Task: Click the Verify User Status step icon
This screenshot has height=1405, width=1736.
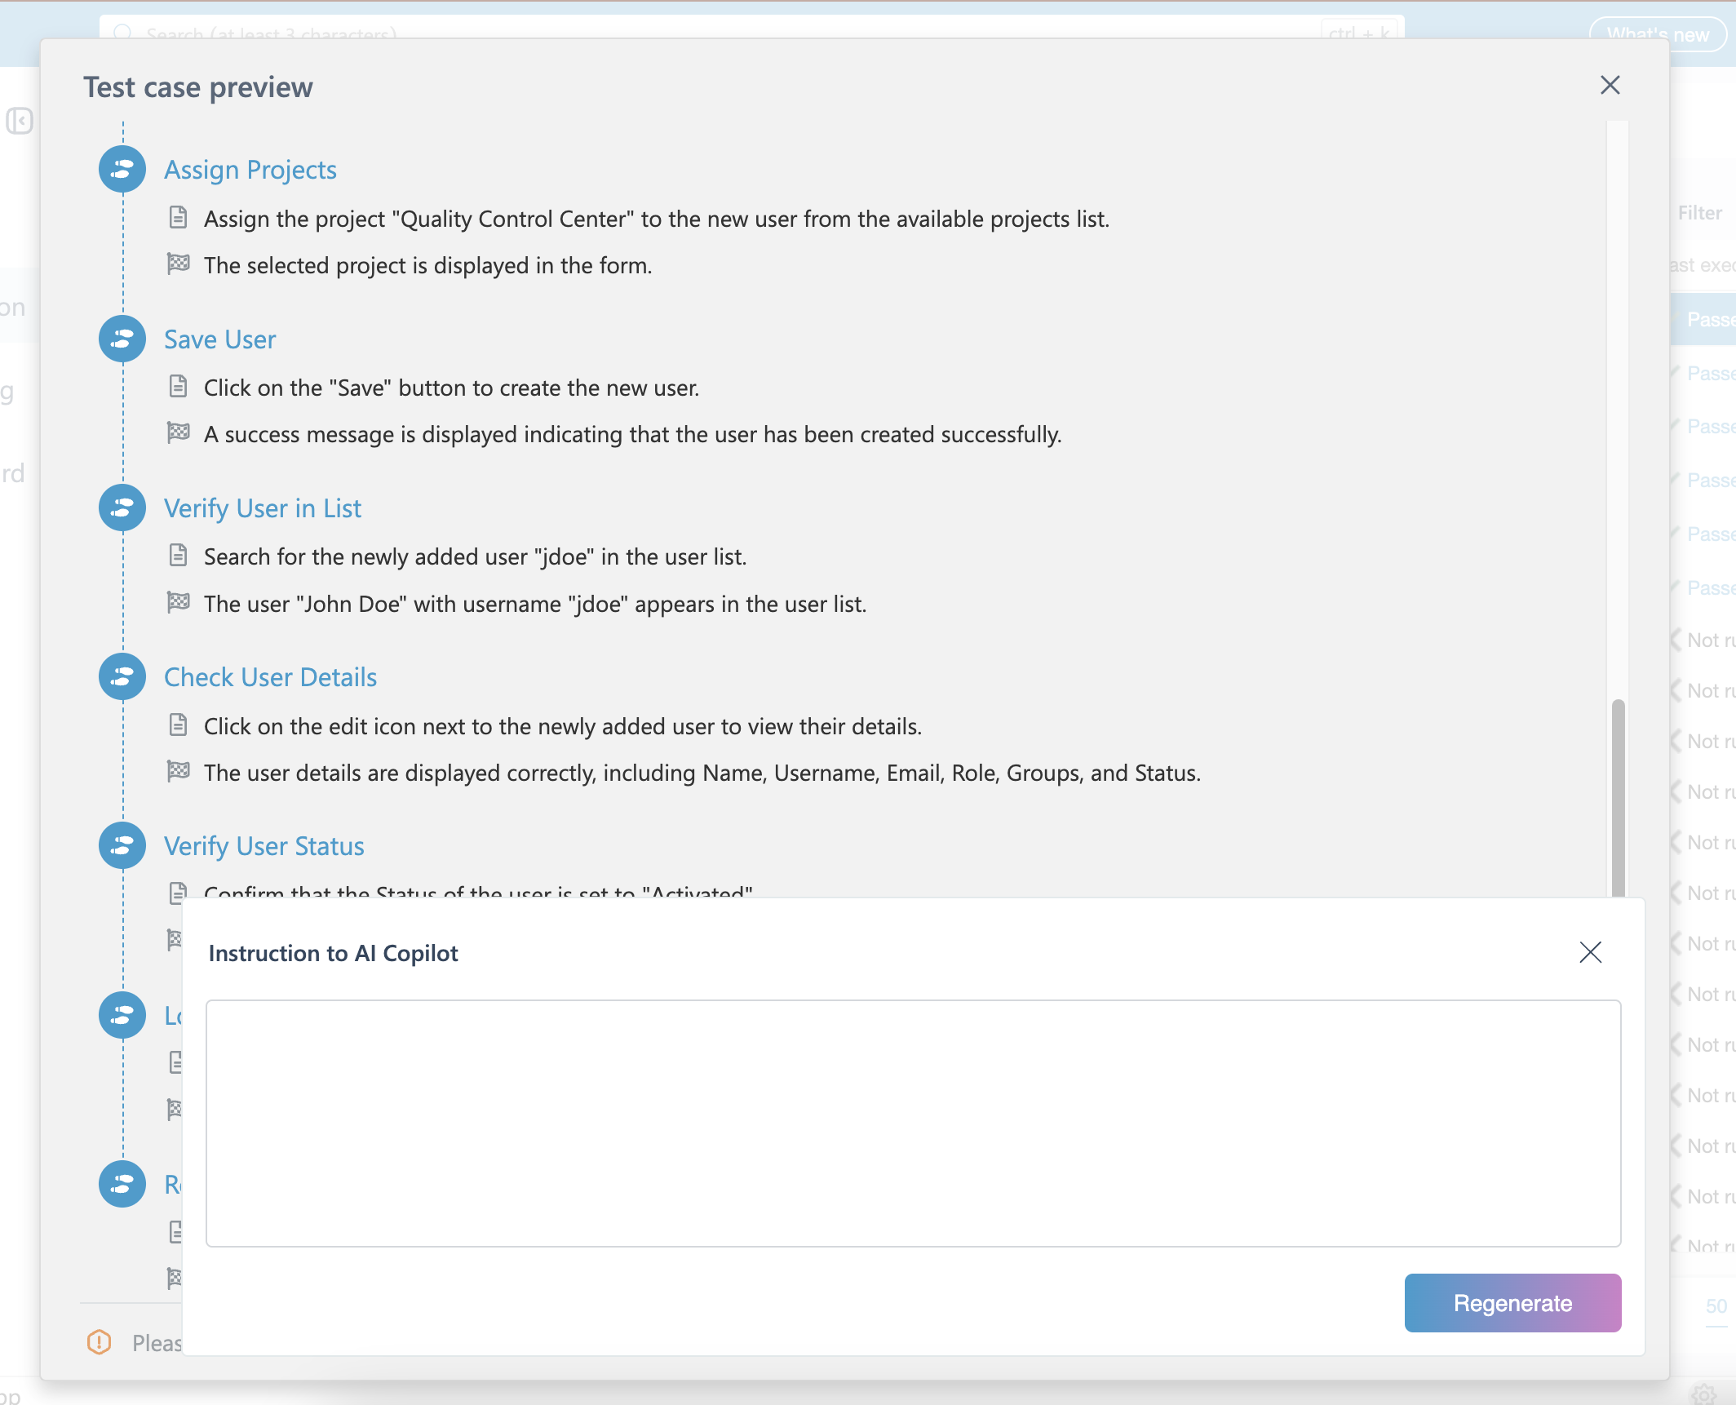Action: pyautogui.click(x=122, y=845)
